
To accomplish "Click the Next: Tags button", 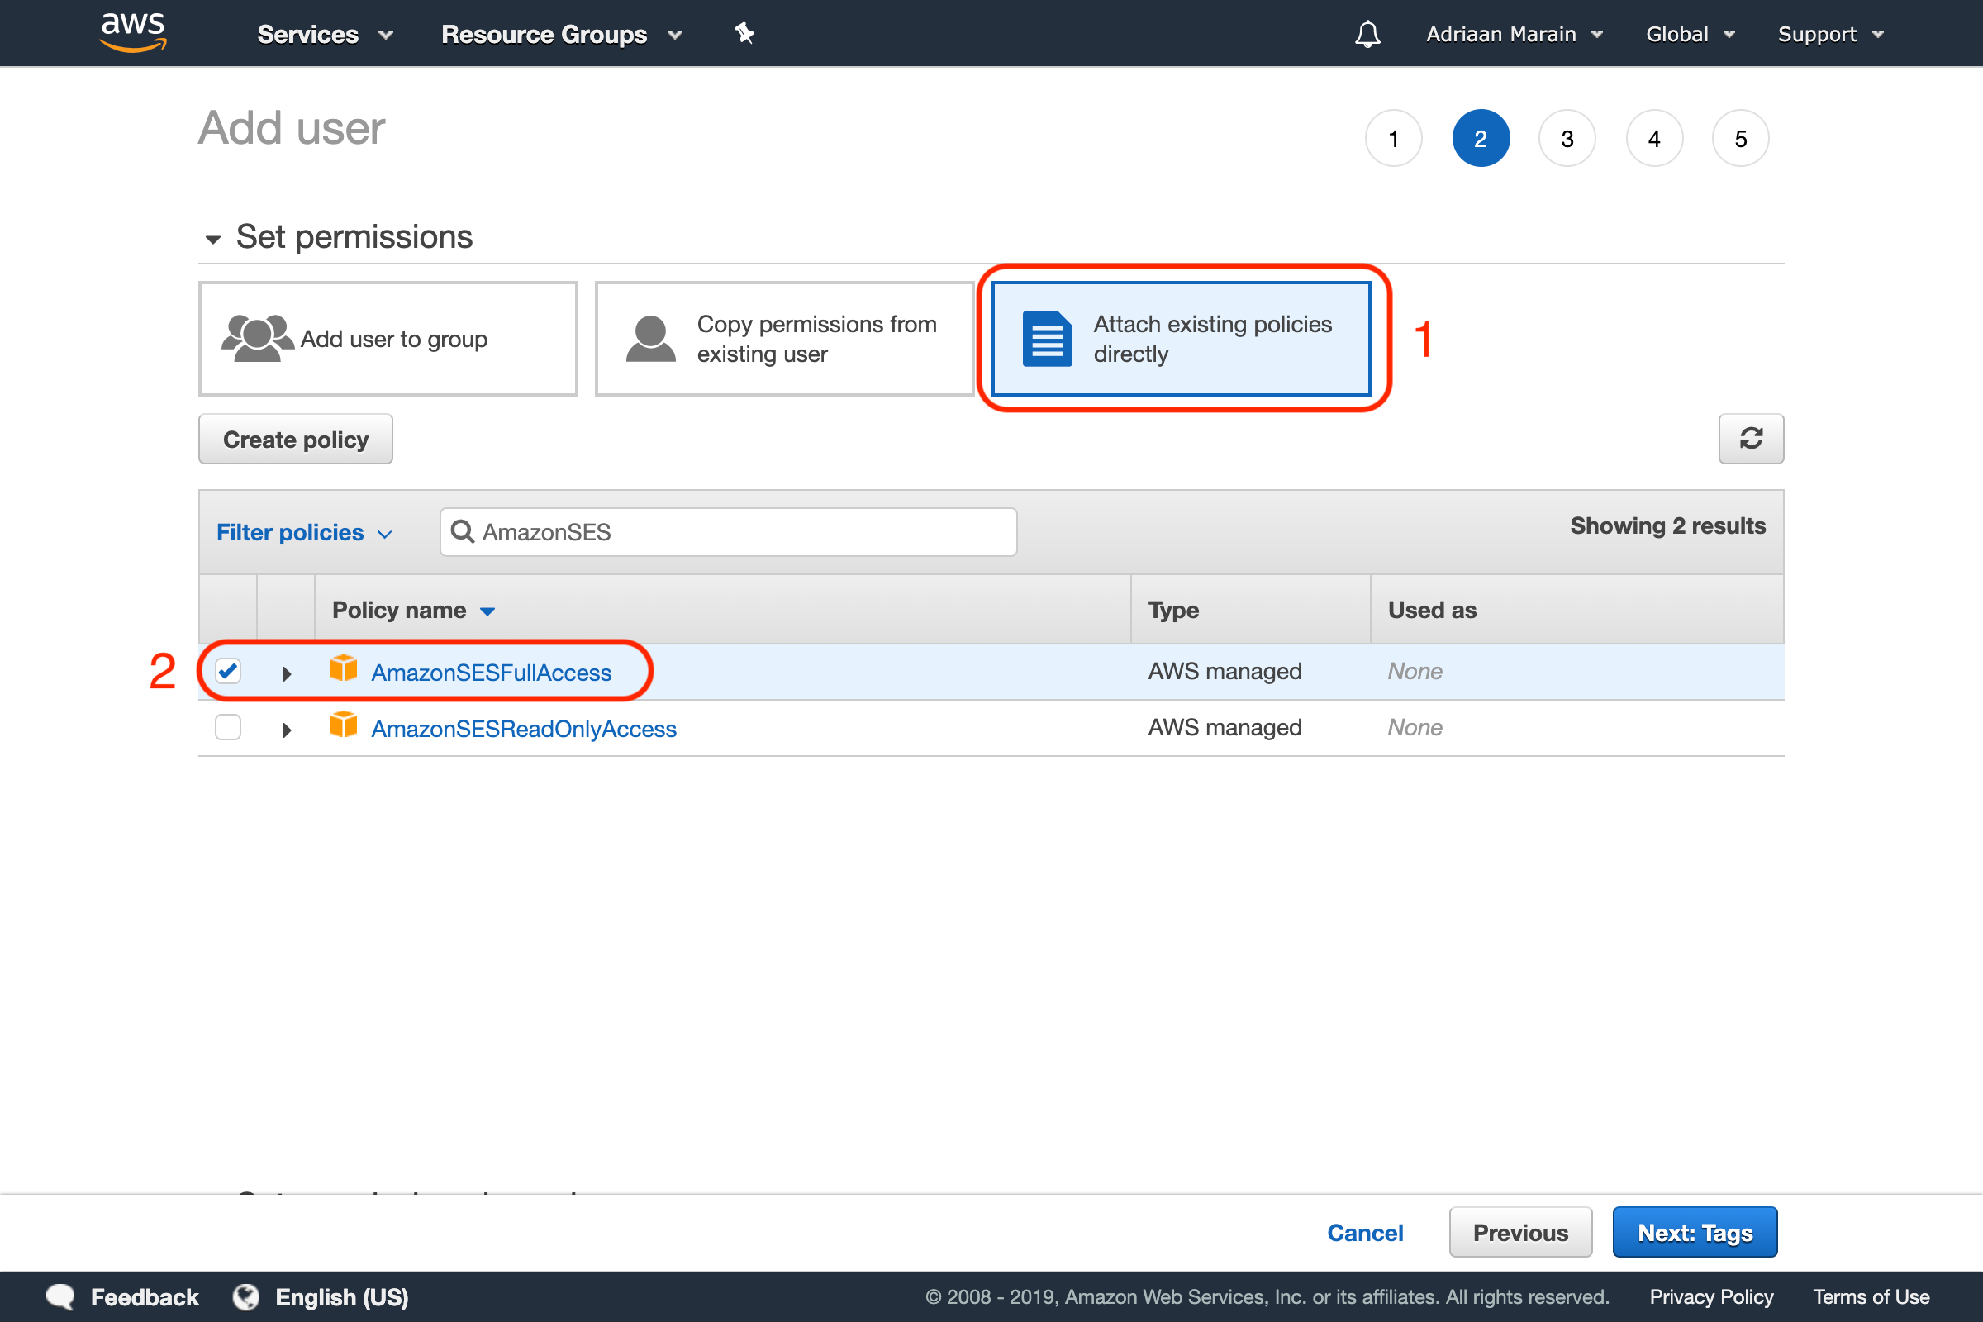I will coord(1694,1232).
